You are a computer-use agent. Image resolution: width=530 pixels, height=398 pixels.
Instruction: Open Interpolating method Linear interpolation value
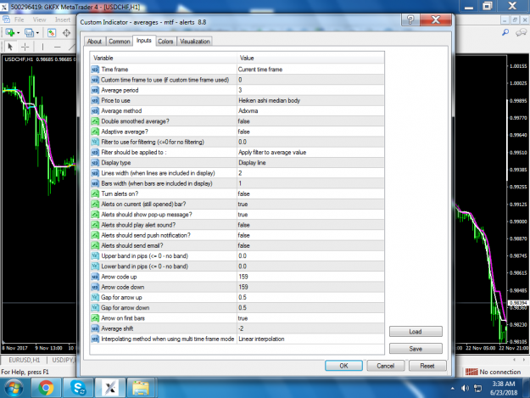(310, 339)
